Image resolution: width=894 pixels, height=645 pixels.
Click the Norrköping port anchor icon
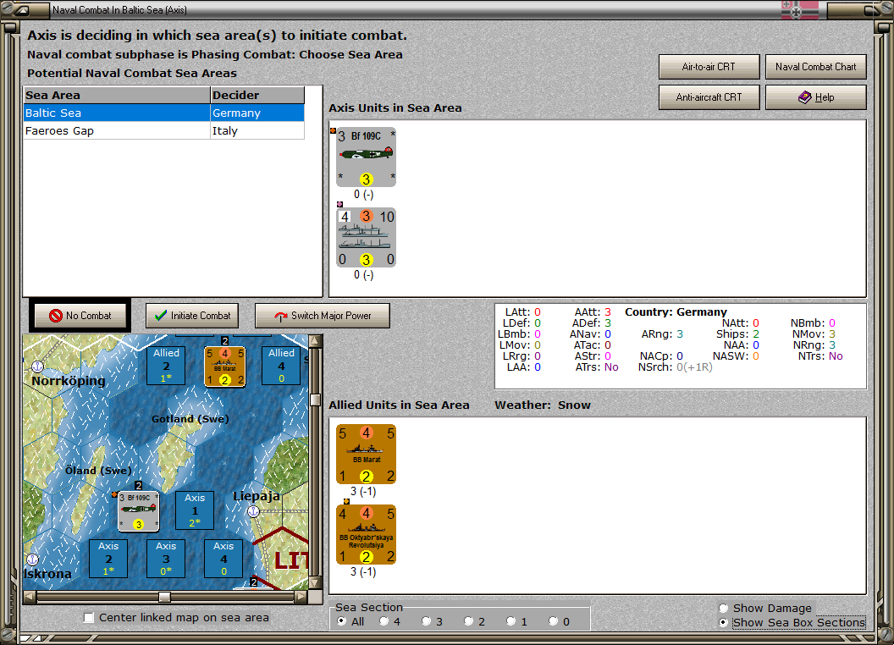point(37,367)
